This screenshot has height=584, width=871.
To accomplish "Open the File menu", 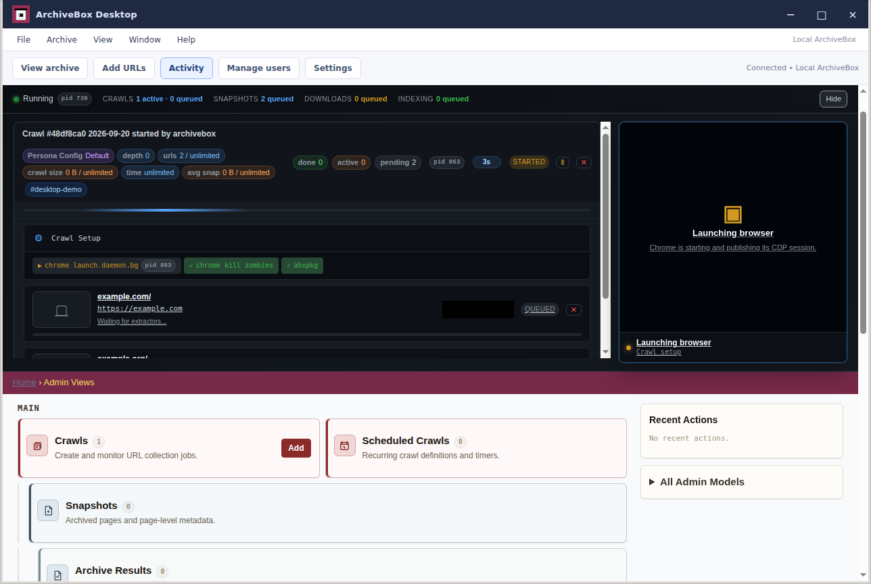I will click(24, 40).
